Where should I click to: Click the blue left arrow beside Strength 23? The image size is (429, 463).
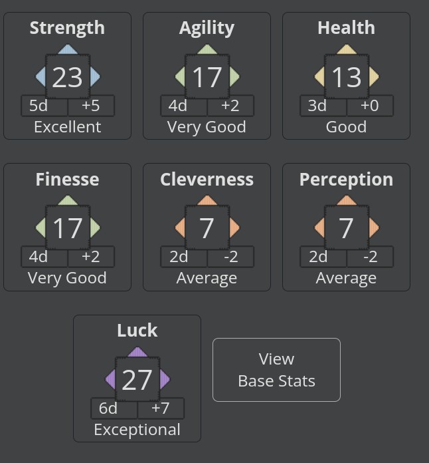point(41,77)
